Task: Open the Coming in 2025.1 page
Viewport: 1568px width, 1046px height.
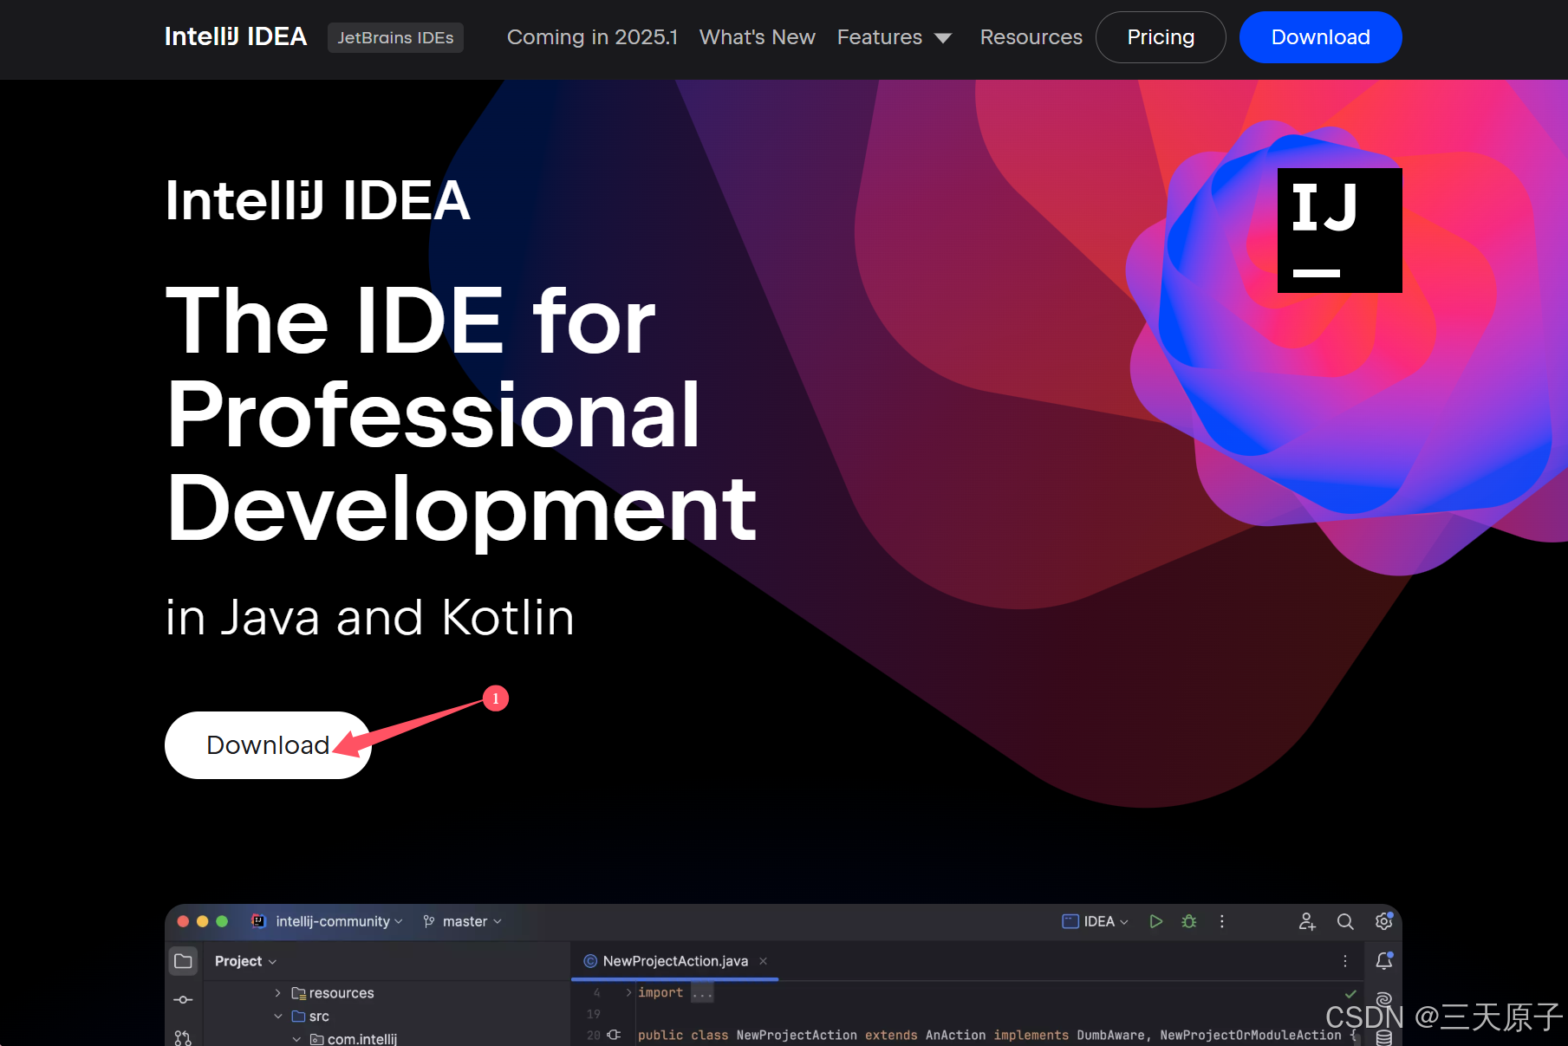Action: click(x=592, y=37)
